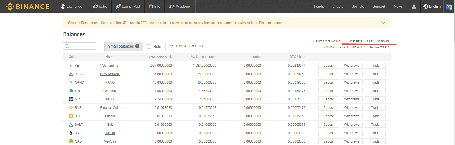The width and height of the screenshot is (455, 145).
Task: Click the MCO coin icon
Action: coord(71,99)
